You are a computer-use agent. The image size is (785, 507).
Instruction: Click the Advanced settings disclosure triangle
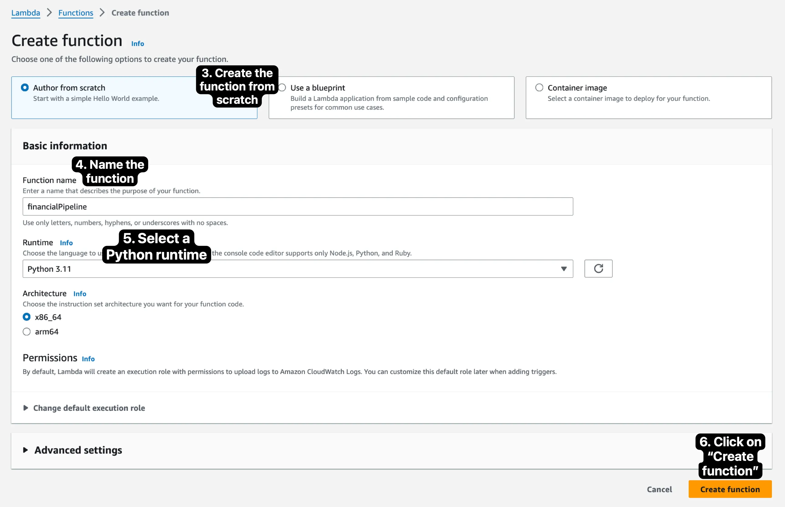click(25, 450)
